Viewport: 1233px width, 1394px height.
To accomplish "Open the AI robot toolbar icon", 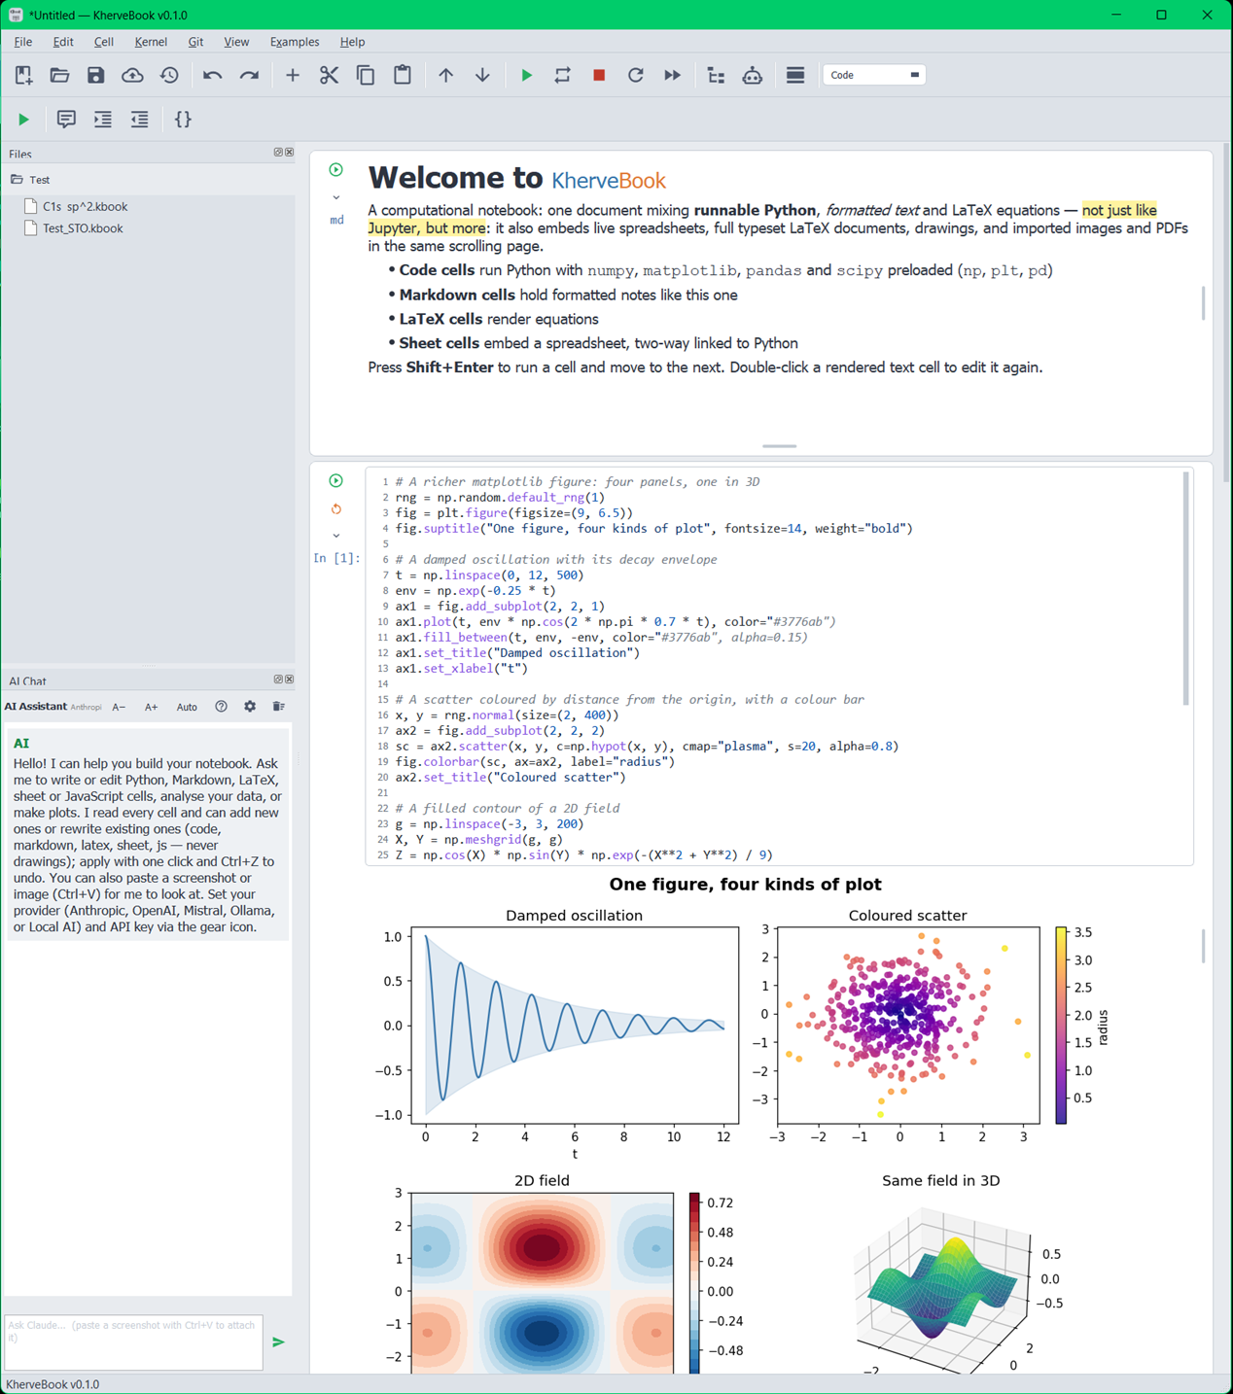I will (753, 75).
